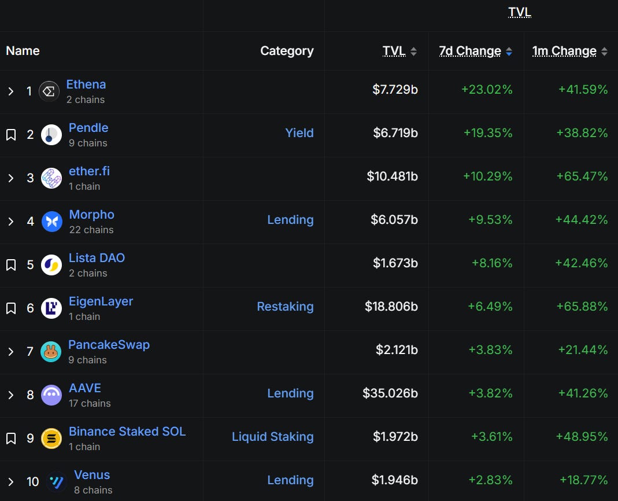Click the EigenLayer logo icon
618x501 pixels.
coord(51,308)
